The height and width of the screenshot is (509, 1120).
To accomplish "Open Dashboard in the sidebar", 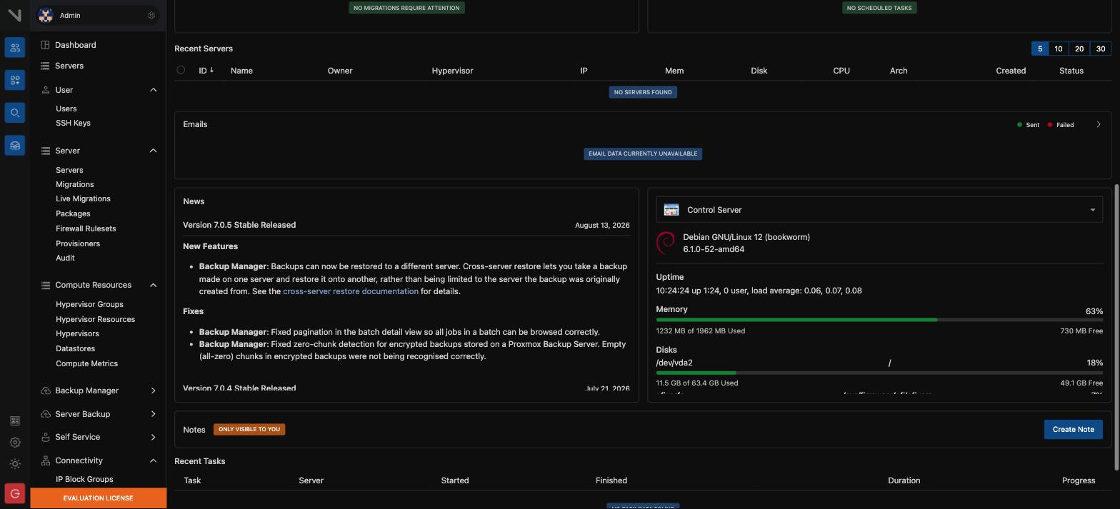I will (x=75, y=45).
